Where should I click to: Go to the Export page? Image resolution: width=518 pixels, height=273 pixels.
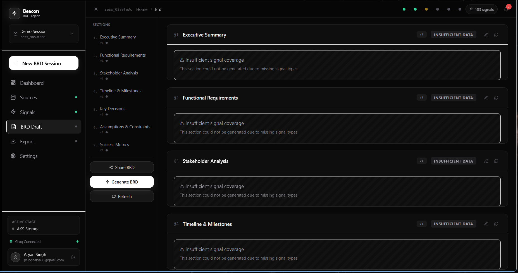tap(27, 141)
